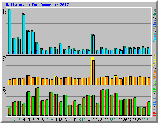Click the day 29 label on the x-axis
158x123 pixels.
coord(139,120)
